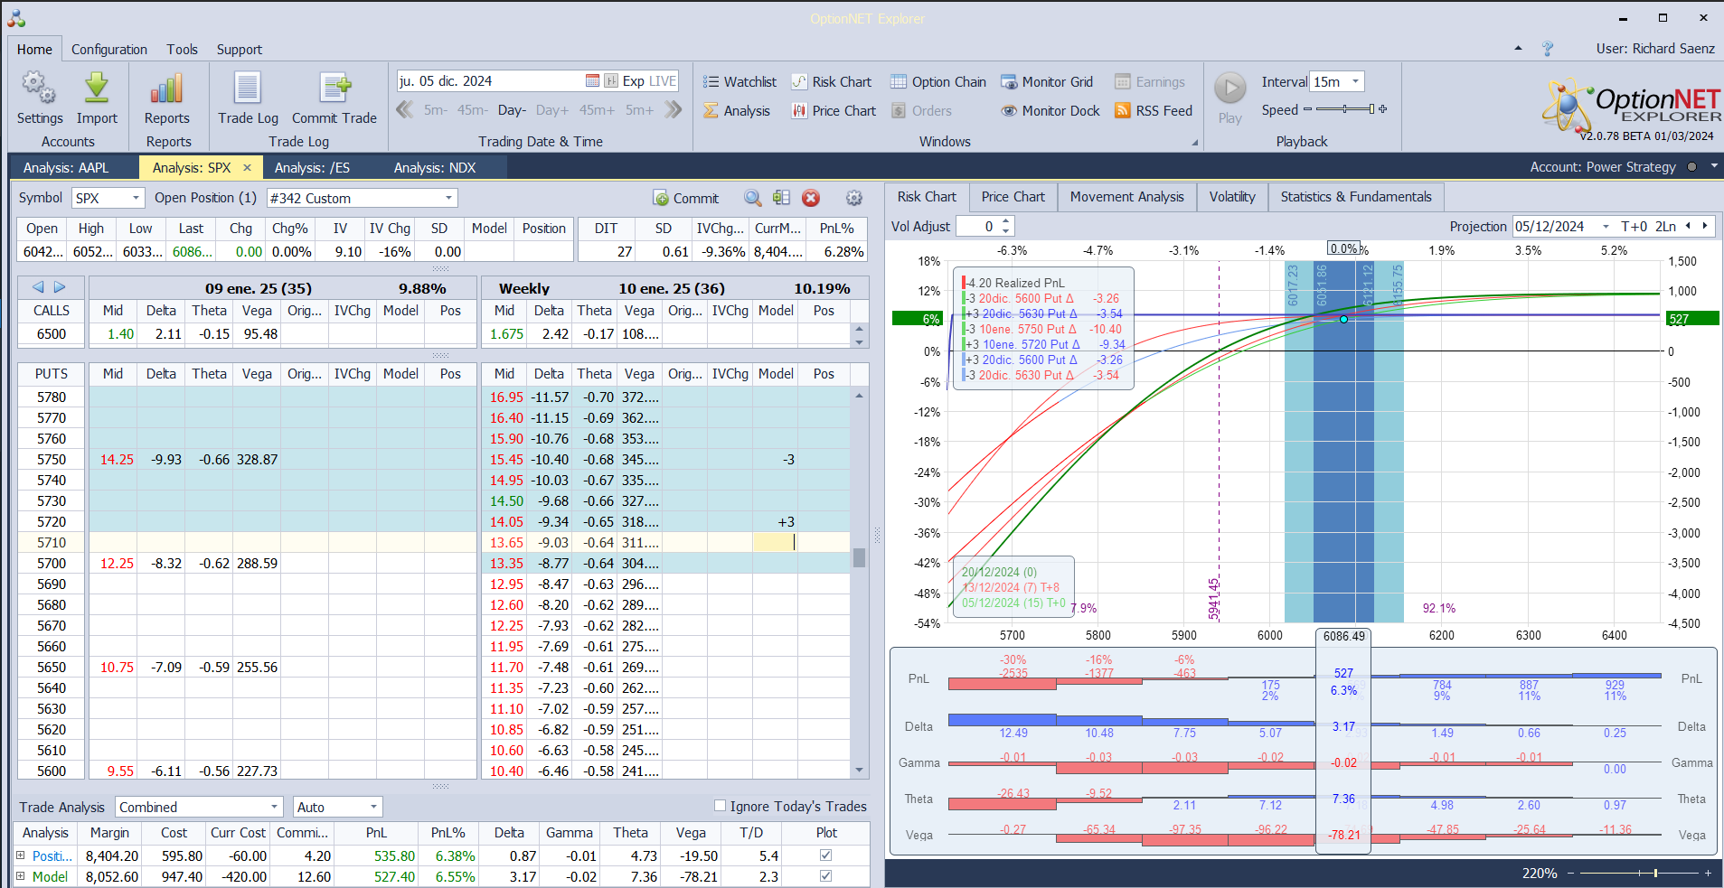Open the trading date calendar picker
The image size is (1724, 888).
pos(592,81)
